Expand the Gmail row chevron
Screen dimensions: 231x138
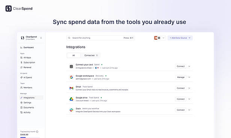pyautogui.click(x=189, y=88)
